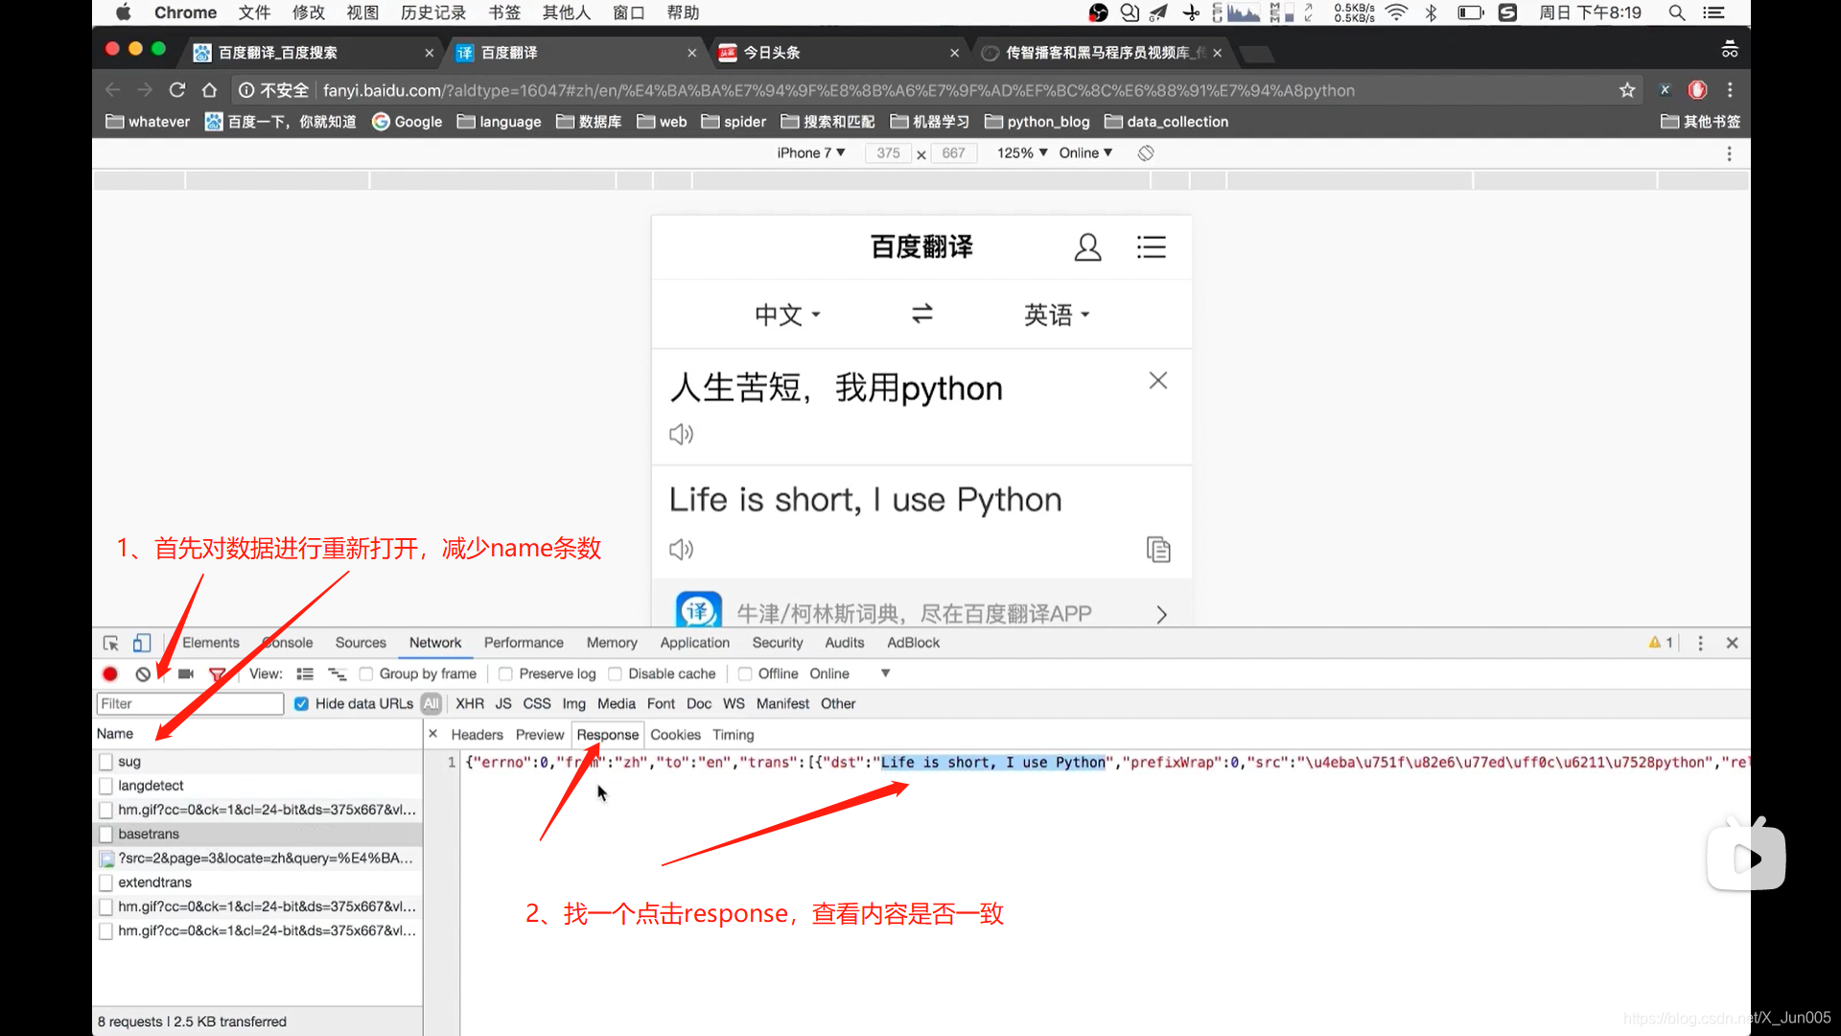The height and width of the screenshot is (1036, 1841).
Task: Open the iPhone 7 device dropdown
Action: (x=810, y=153)
